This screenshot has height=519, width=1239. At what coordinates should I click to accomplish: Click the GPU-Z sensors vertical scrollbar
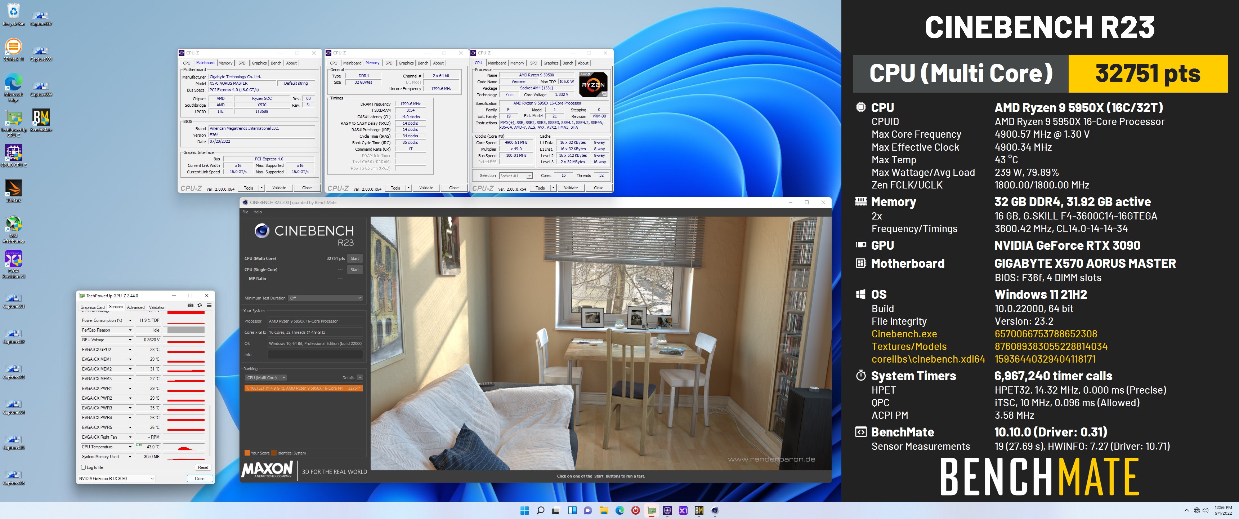point(210,431)
